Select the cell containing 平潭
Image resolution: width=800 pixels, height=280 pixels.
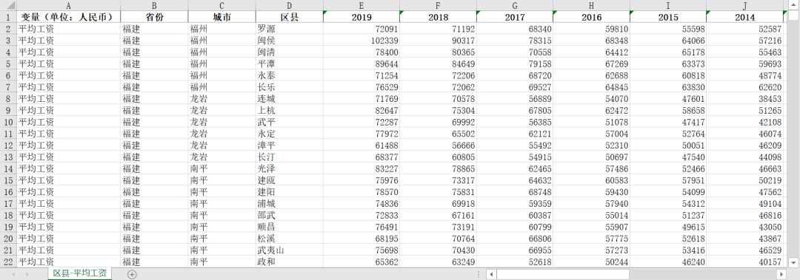point(290,64)
